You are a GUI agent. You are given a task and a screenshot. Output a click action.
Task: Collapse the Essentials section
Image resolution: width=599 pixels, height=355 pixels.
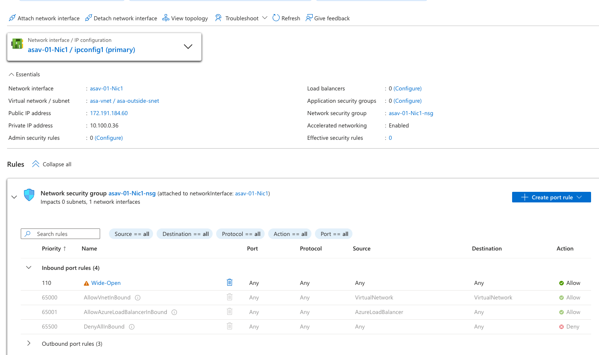point(11,75)
